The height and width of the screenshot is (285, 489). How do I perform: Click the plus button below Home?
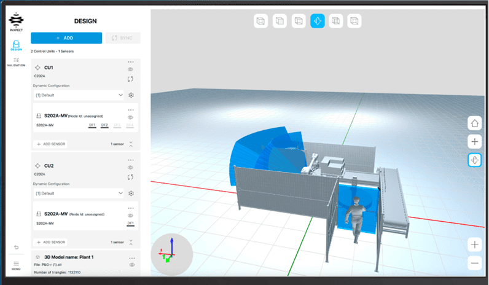[x=475, y=141]
